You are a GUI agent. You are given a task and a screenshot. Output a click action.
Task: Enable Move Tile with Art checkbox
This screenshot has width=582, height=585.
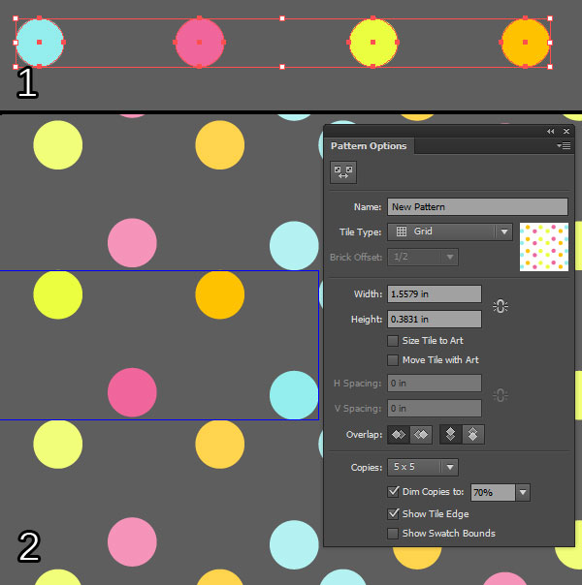pos(393,360)
